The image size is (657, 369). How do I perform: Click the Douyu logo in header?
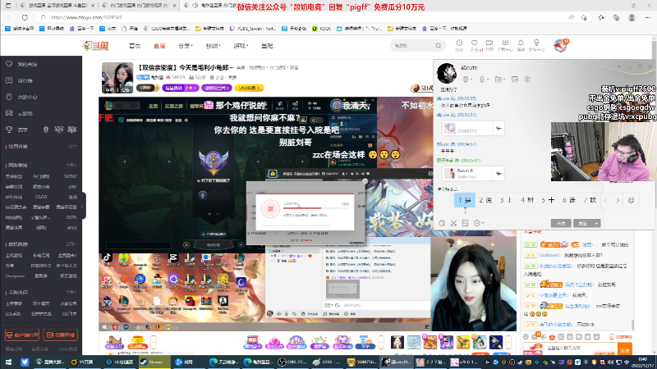pos(96,46)
